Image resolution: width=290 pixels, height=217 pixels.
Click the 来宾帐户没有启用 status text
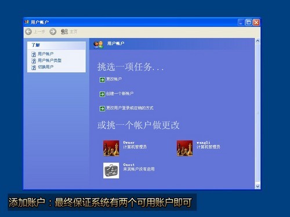tap(139, 169)
